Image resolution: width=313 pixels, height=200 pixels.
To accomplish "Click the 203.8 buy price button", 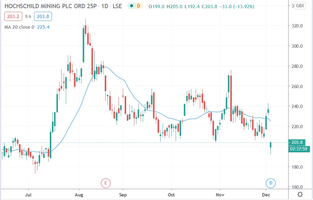I will coord(43,16).
